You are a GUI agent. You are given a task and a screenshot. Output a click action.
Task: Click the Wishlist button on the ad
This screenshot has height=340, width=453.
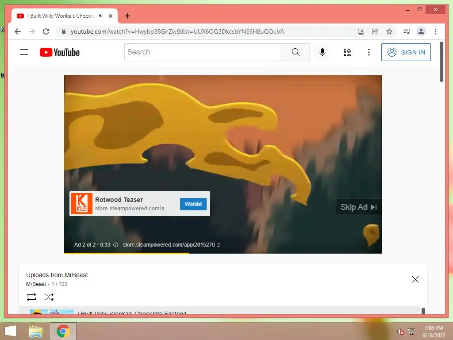click(x=193, y=204)
